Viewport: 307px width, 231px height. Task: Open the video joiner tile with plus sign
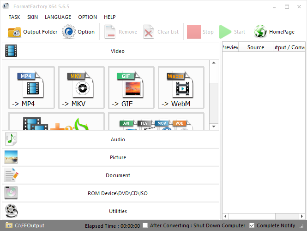[x=57, y=121]
